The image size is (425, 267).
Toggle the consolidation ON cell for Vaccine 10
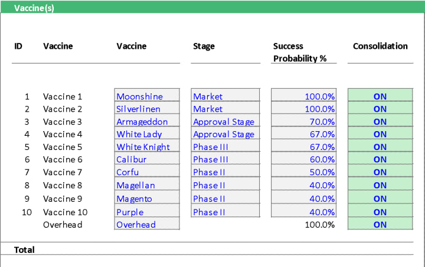point(380,211)
